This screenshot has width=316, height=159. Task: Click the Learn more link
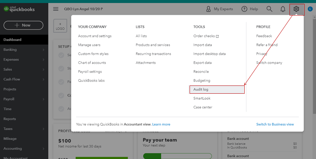[161, 124]
